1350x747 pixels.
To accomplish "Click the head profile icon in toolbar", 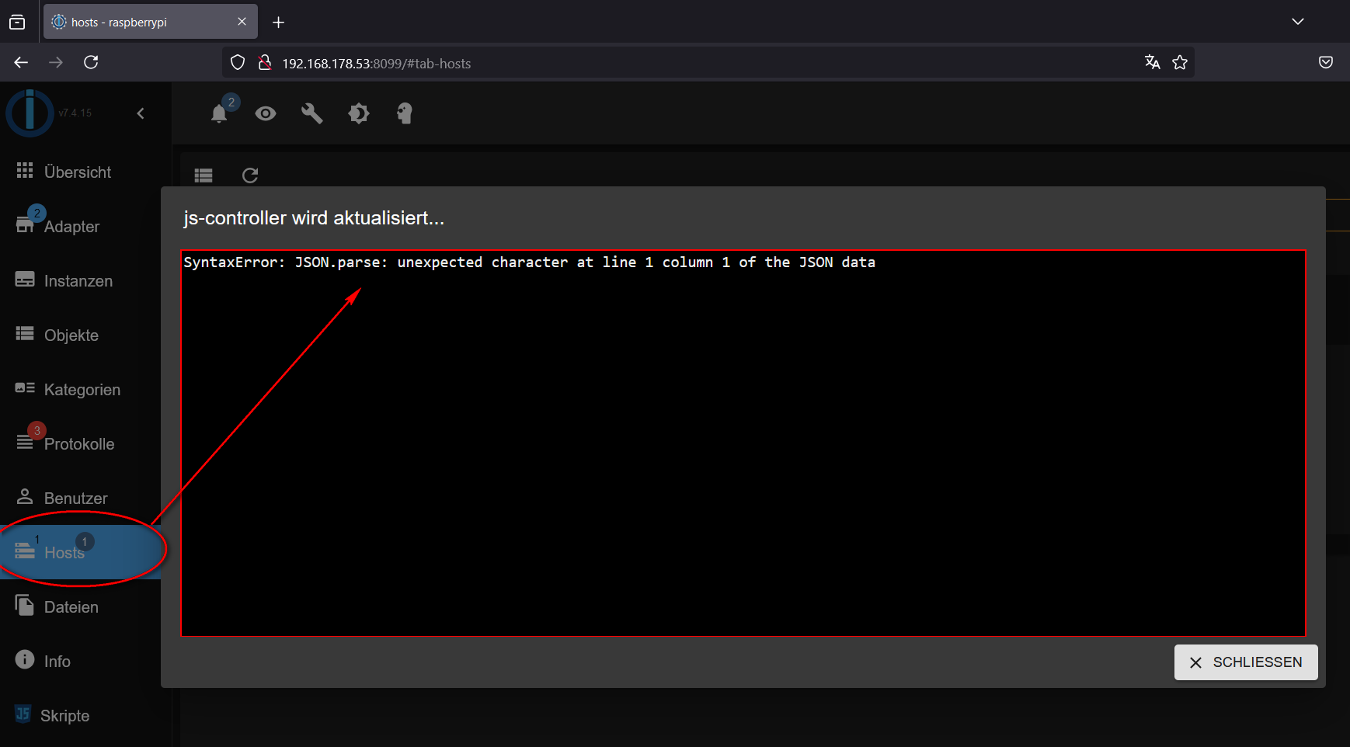I will [x=405, y=114].
